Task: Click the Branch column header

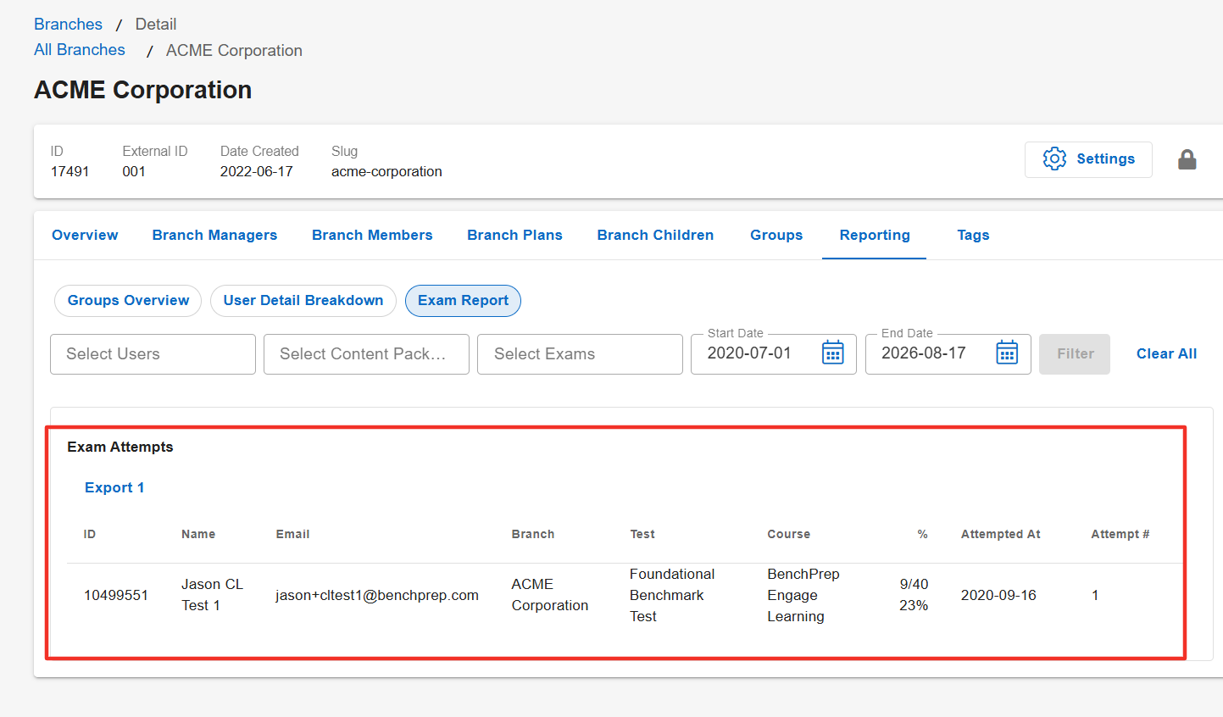Action: click(533, 534)
